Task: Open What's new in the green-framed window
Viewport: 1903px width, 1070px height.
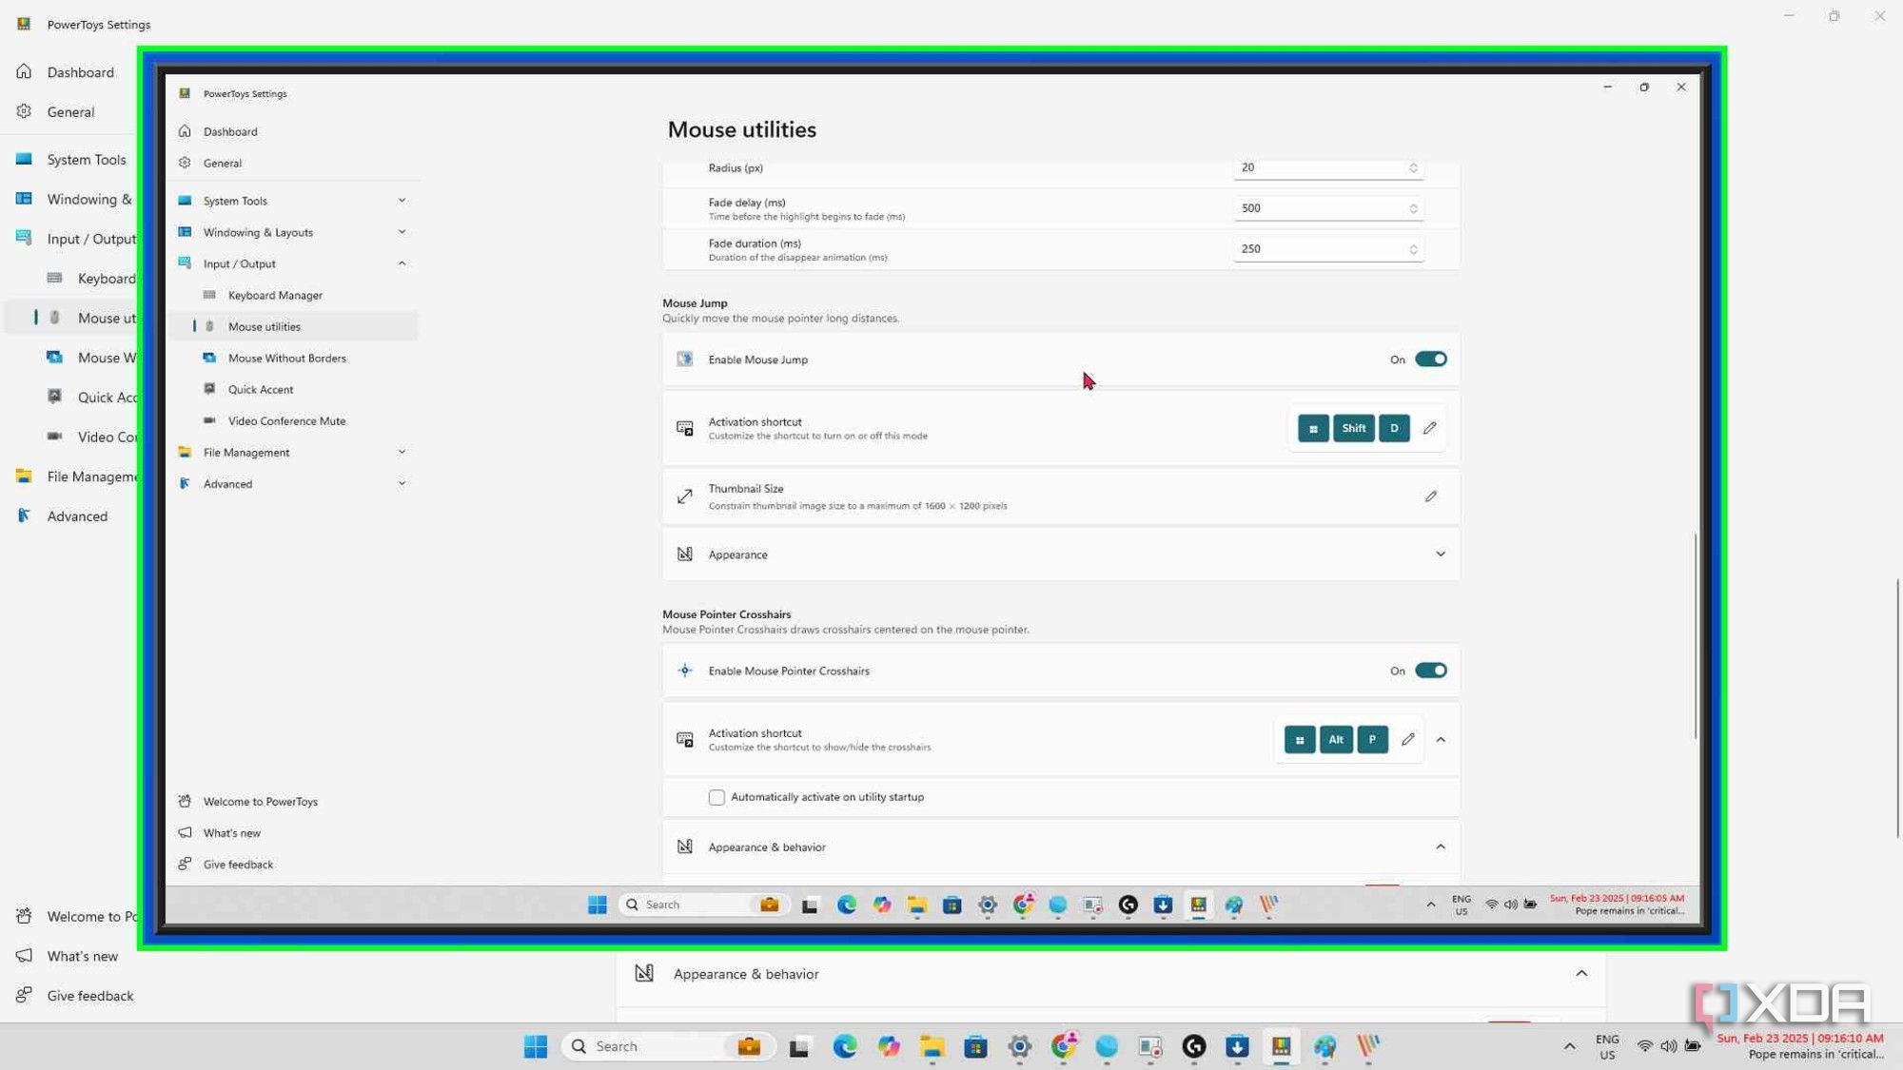Action: pos(231,832)
